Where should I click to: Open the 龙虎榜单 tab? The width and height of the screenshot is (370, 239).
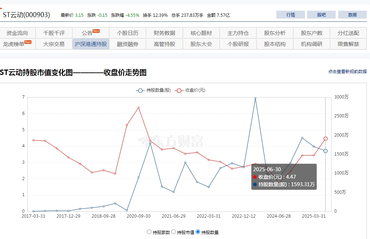pos(17,44)
